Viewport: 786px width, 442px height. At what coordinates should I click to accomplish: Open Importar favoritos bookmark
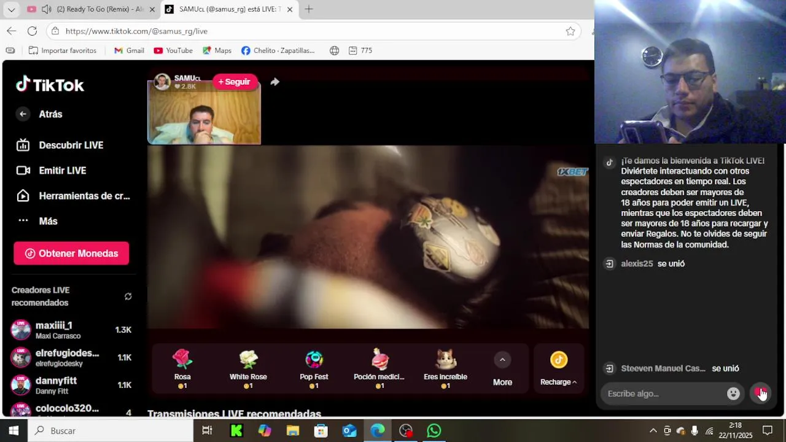63,50
